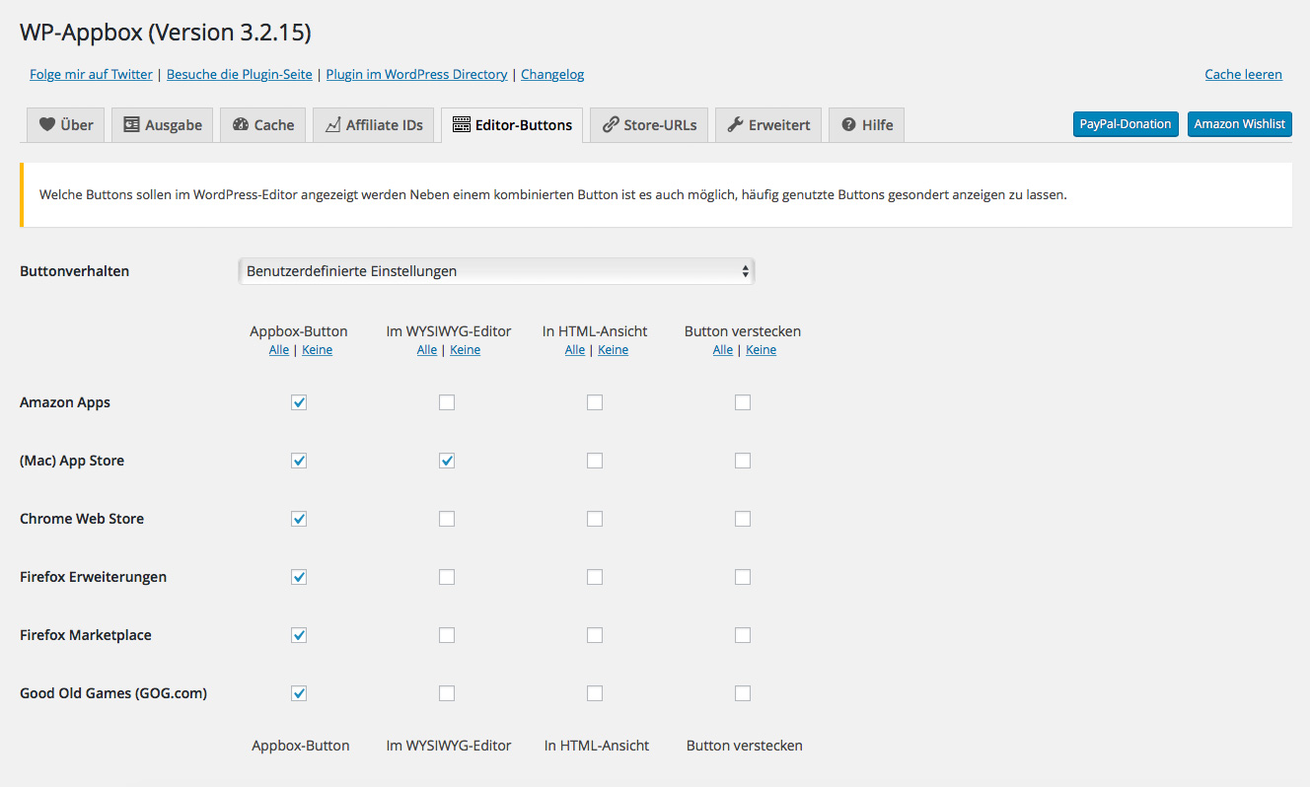This screenshot has height=787, width=1310.
Task: Click the Cache leeren link
Action: click(1243, 74)
